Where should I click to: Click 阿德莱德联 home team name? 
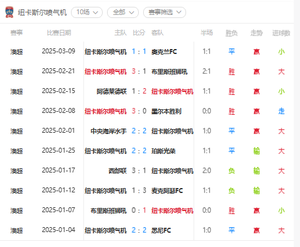click(111, 91)
